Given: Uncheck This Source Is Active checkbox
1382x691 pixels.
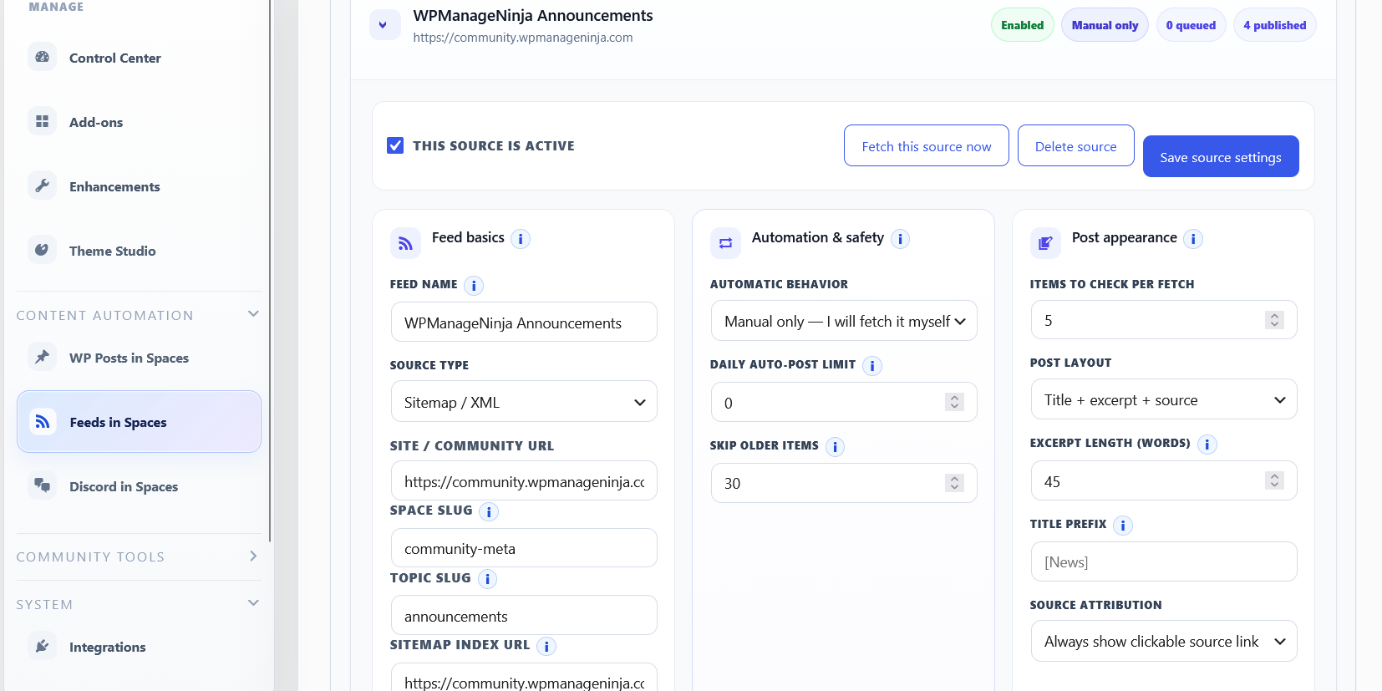Looking at the screenshot, I should pyautogui.click(x=395, y=145).
